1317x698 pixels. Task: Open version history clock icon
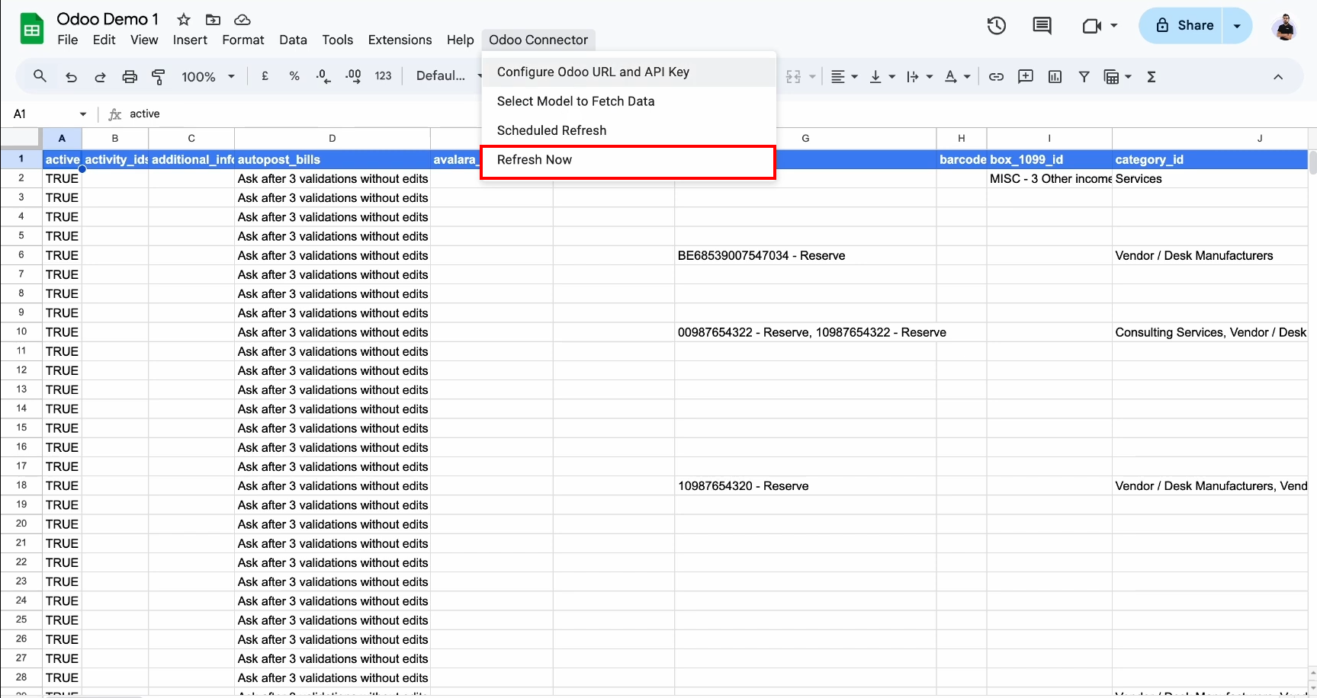(996, 26)
